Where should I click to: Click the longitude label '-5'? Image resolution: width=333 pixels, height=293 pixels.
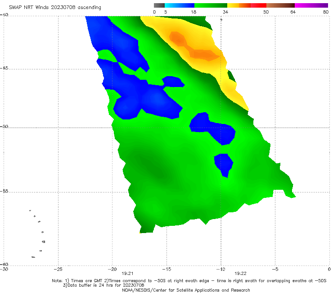coord(275,269)
